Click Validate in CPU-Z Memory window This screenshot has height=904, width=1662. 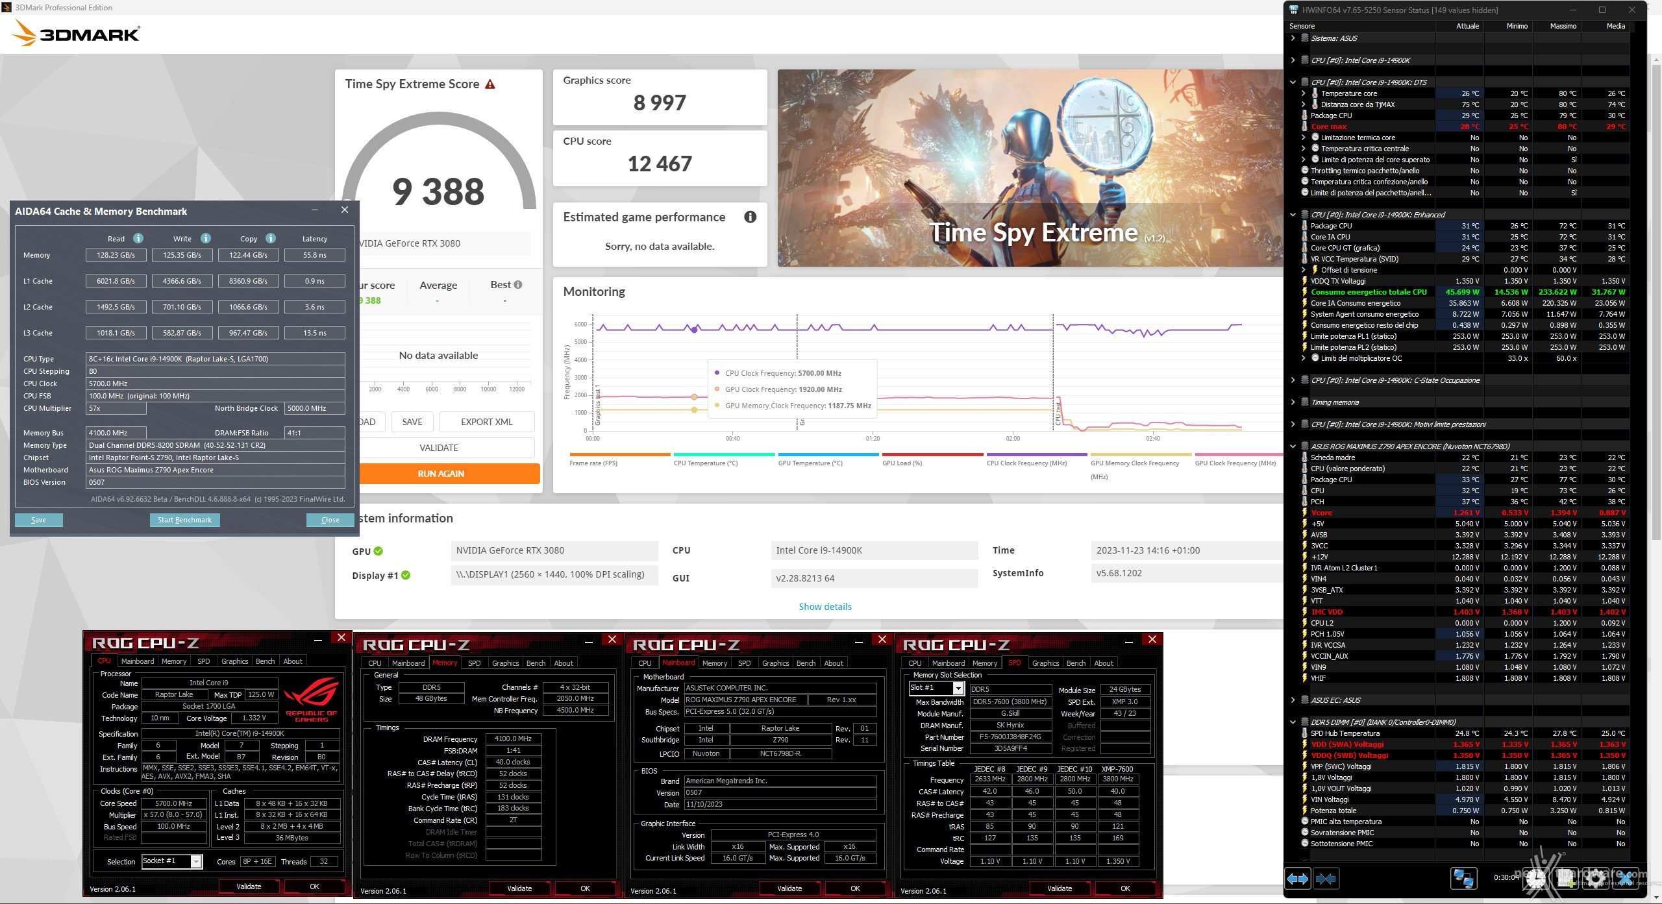(x=519, y=888)
